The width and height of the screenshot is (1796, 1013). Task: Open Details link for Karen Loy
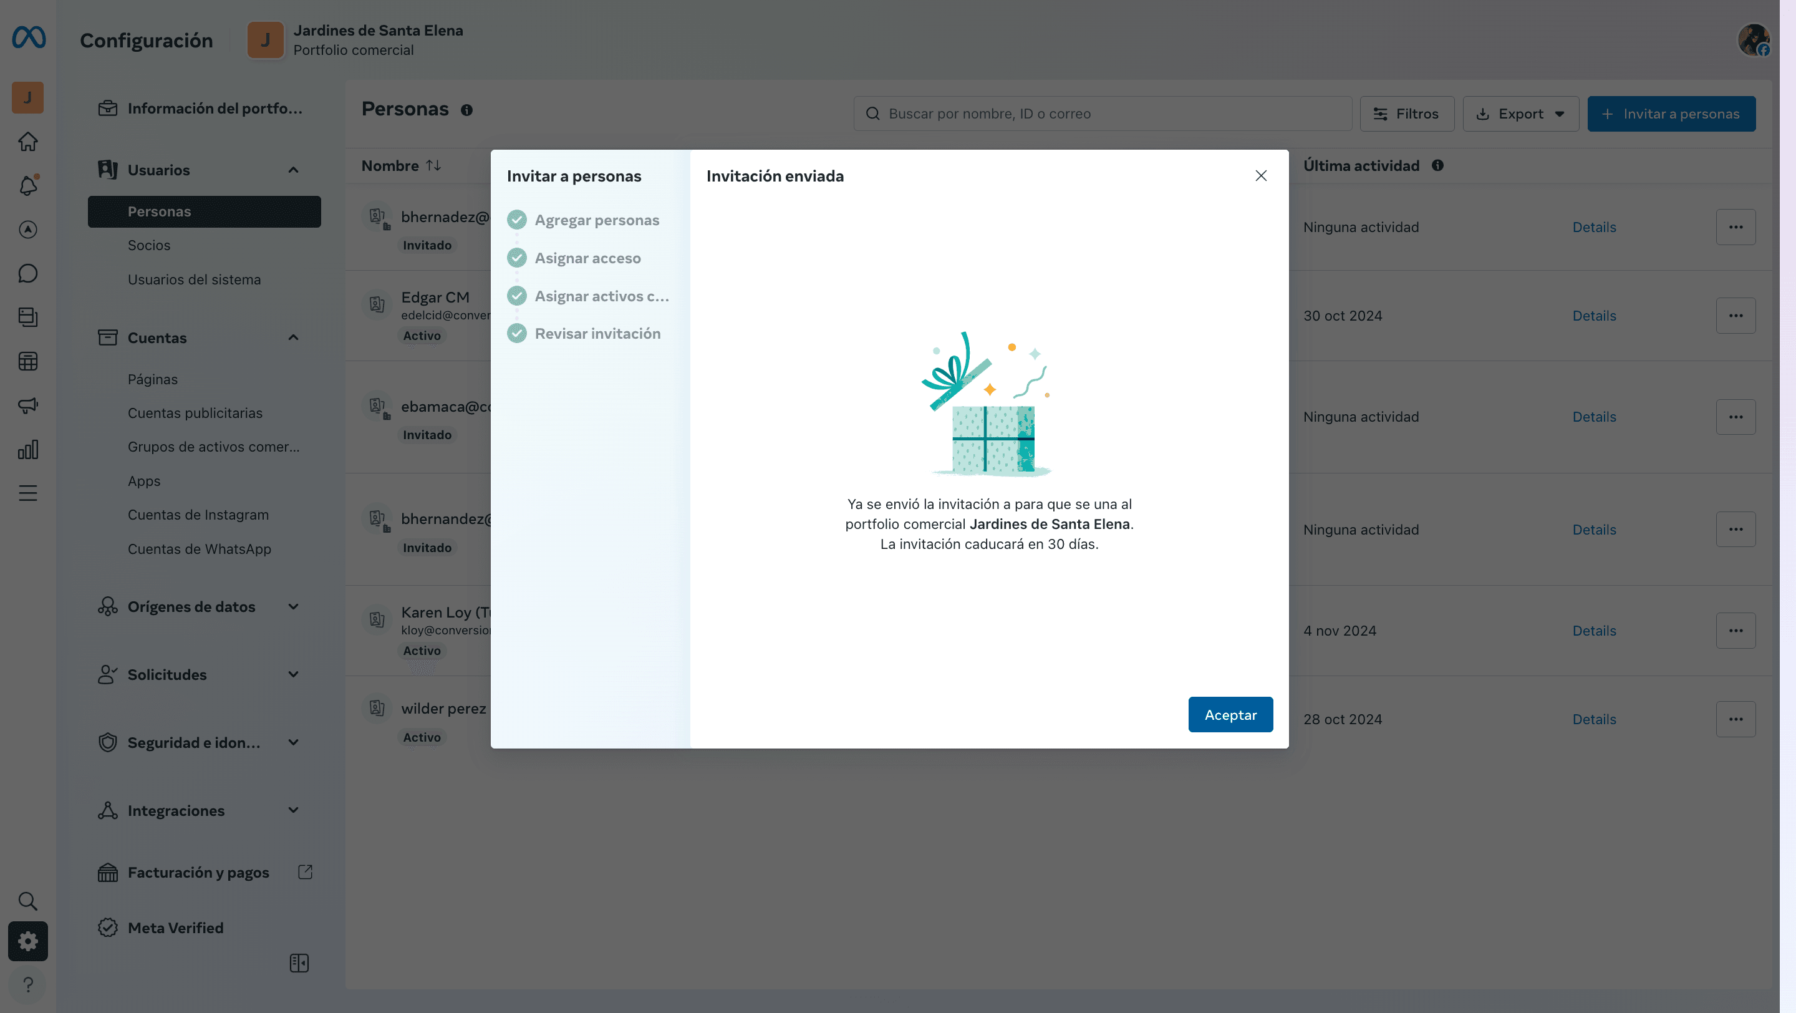(x=1594, y=631)
